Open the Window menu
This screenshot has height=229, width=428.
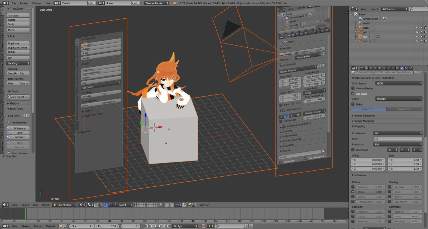coord(37,3)
